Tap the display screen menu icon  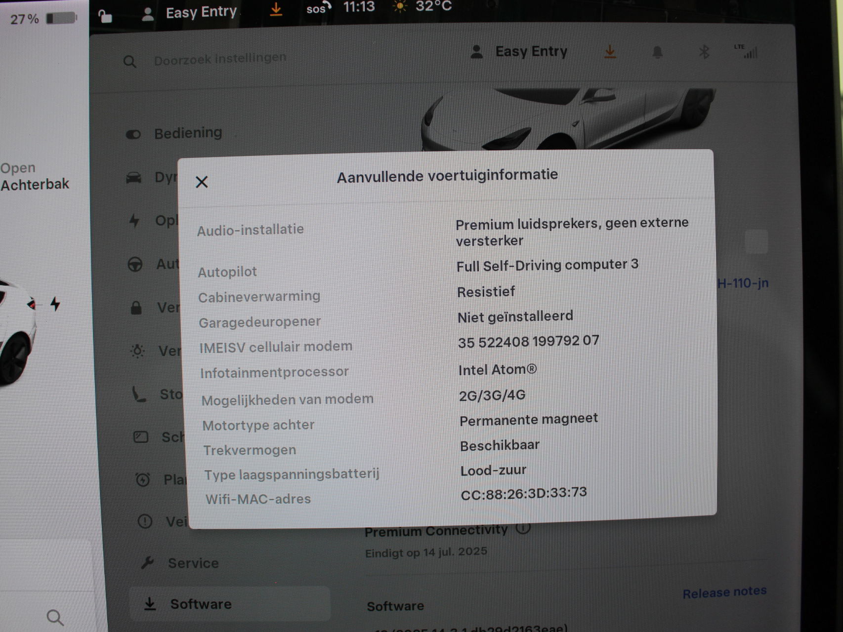141,437
